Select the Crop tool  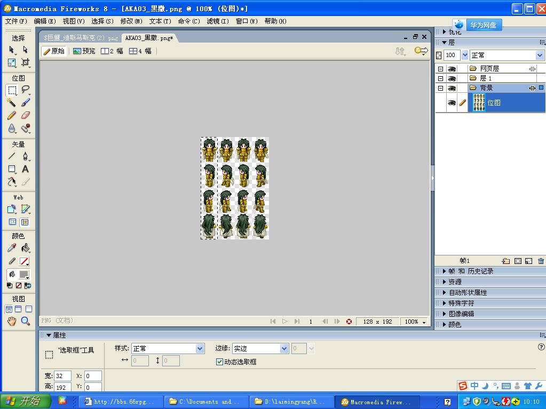(25, 62)
